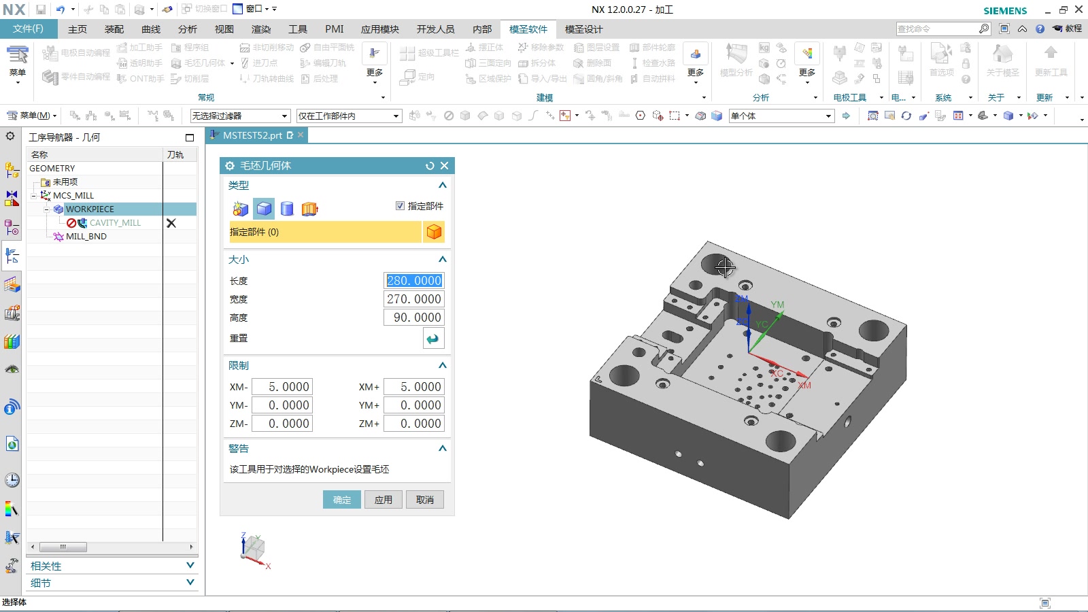Click the 应用 button
Image resolution: width=1088 pixels, height=612 pixels.
[384, 500]
